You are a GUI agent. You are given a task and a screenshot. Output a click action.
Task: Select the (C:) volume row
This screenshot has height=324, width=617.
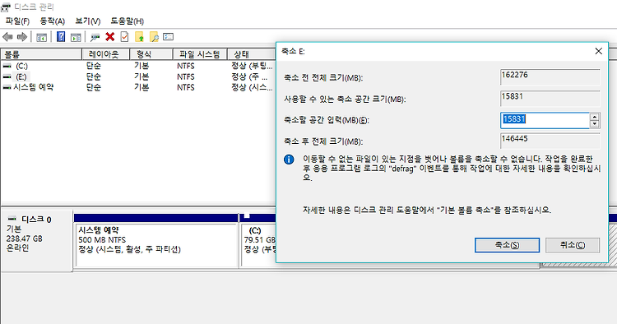137,66
